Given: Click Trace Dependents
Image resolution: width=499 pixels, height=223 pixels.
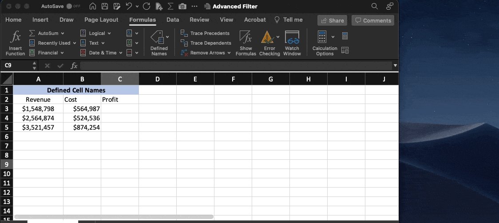Looking at the screenshot, I should click(x=206, y=43).
